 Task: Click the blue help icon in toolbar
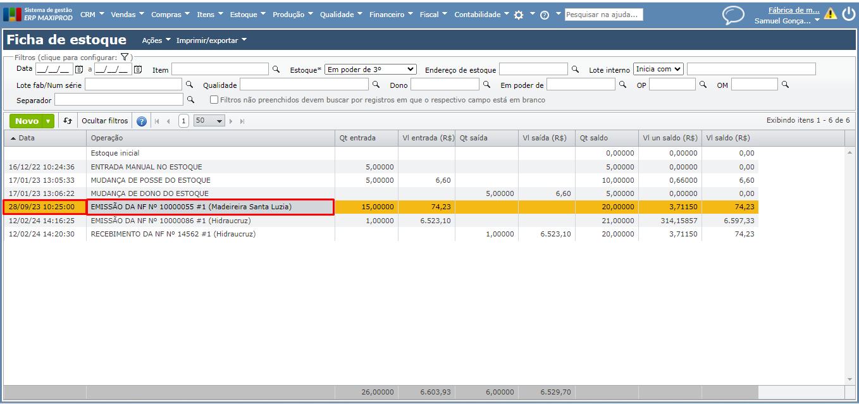(x=142, y=121)
